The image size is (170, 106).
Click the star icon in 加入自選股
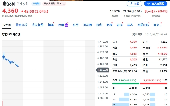click(x=149, y=4)
